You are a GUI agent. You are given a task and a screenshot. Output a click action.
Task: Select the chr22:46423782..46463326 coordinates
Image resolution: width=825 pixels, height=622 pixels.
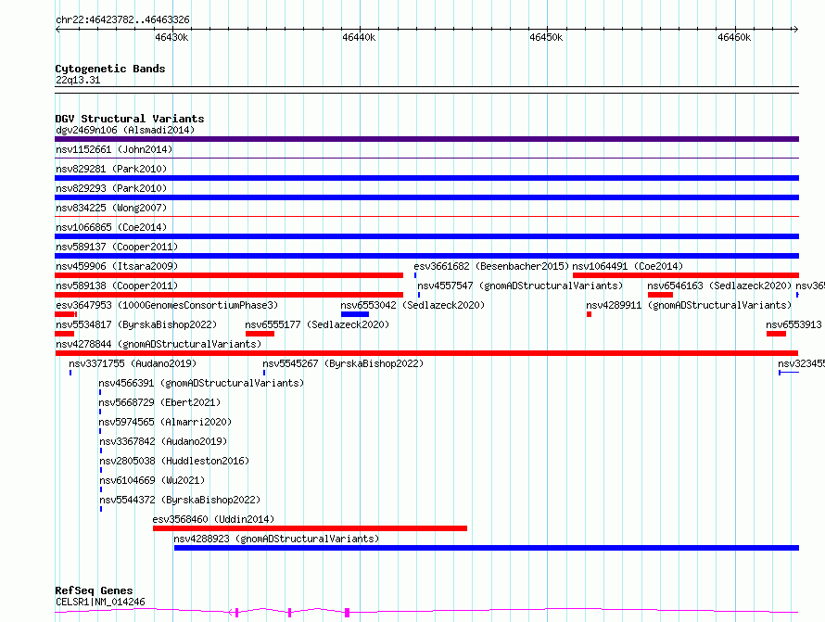point(122,20)
